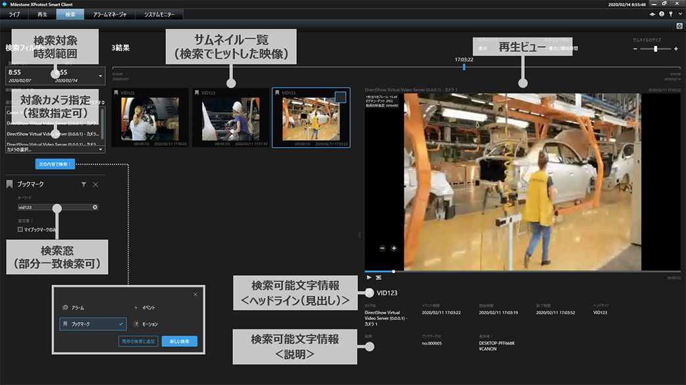Click the 既存の検索に追加 button
Screen dimensions: 686x385
point(138,341)
